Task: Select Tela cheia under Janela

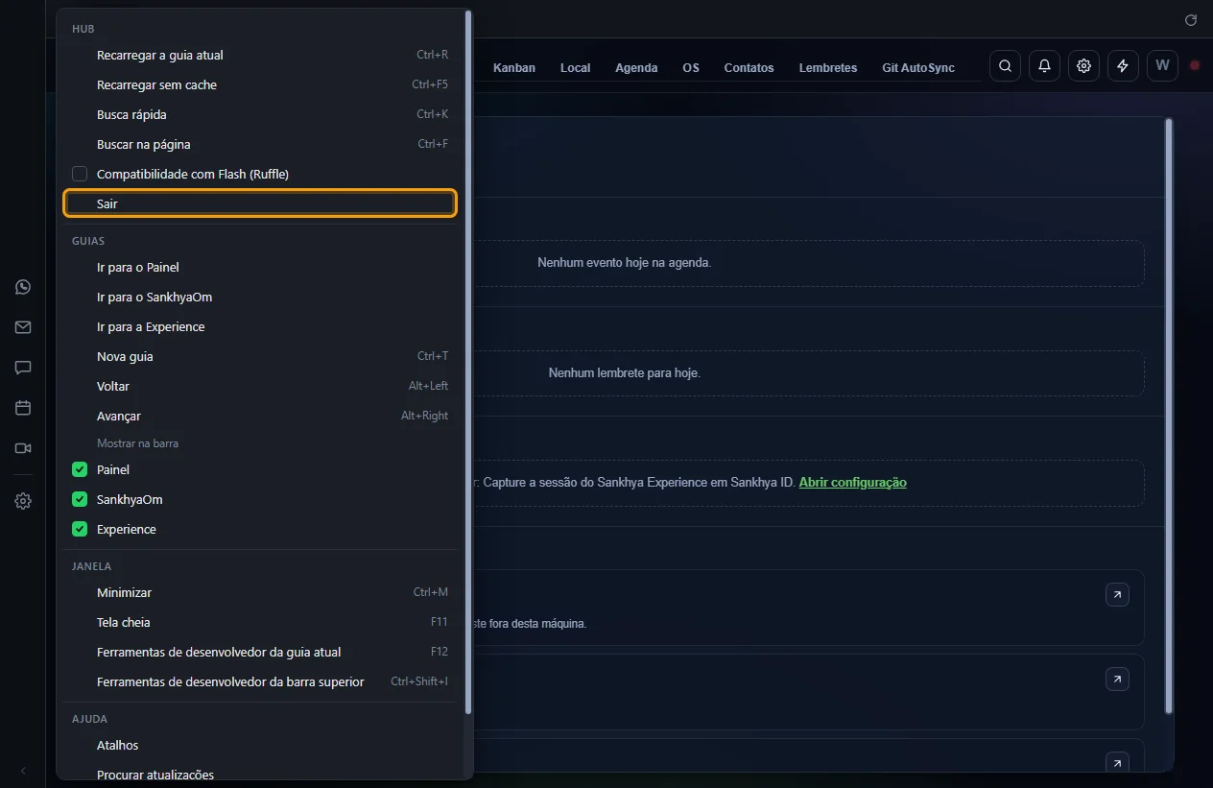Action: pyautogui.click(x=260, y=622)
